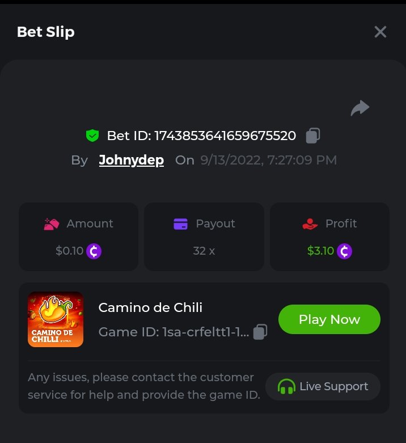Share this bet using the arrow icon
The width and height of the screenshot is (406, 443).
click(x=360, y=108)
